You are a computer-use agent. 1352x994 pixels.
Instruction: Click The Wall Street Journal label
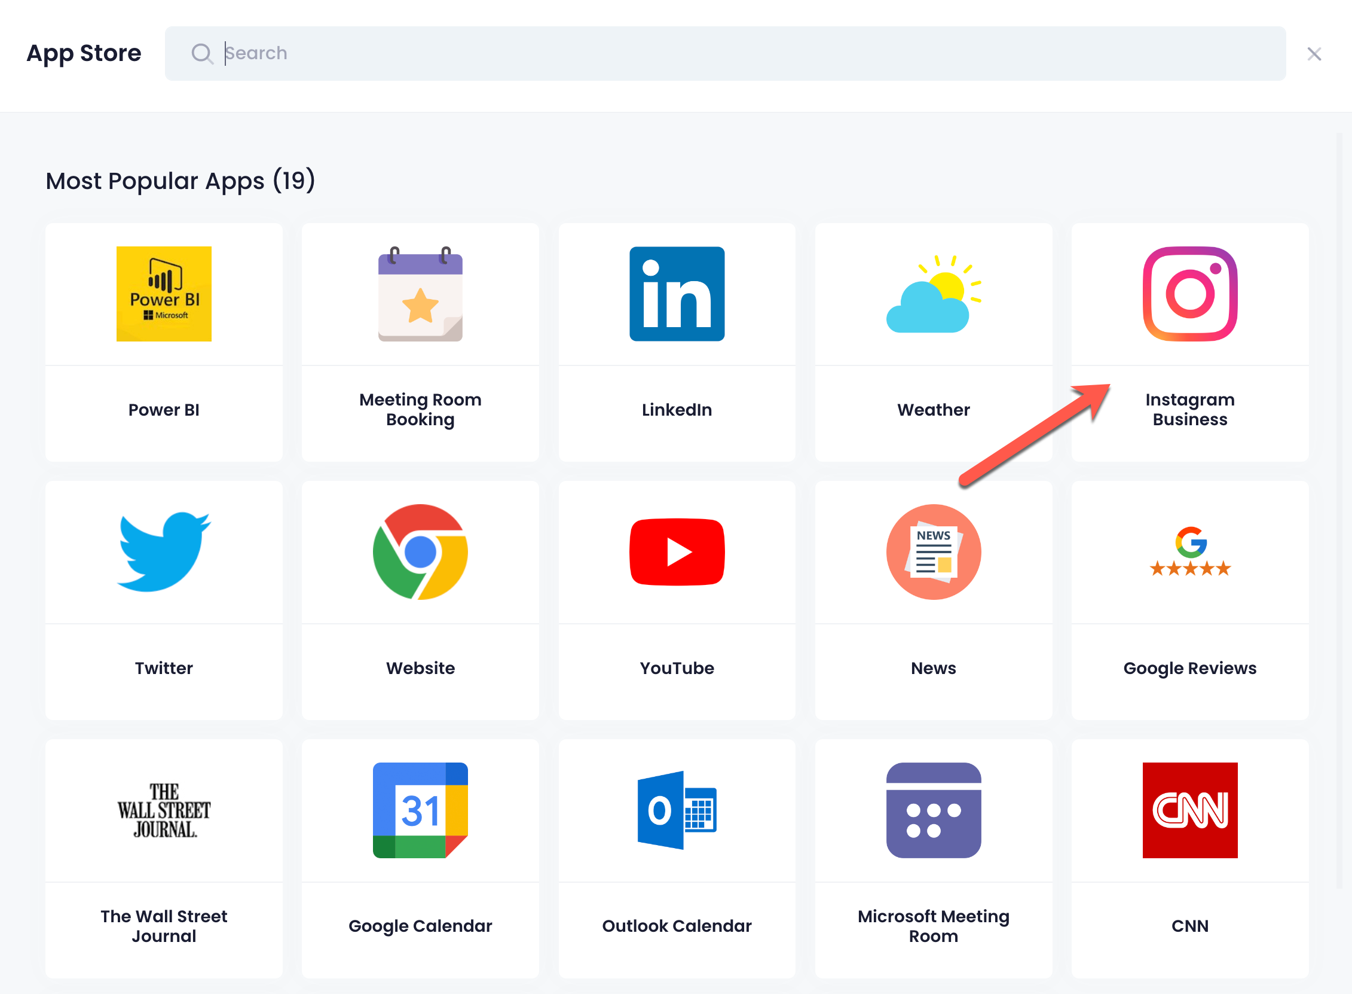(164, 926)
